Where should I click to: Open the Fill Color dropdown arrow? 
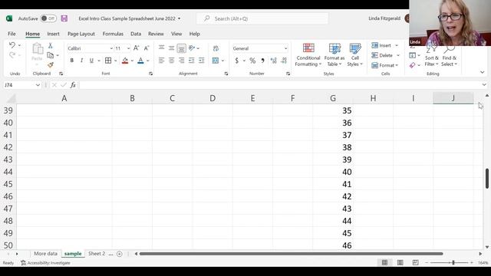click(132, 61)
